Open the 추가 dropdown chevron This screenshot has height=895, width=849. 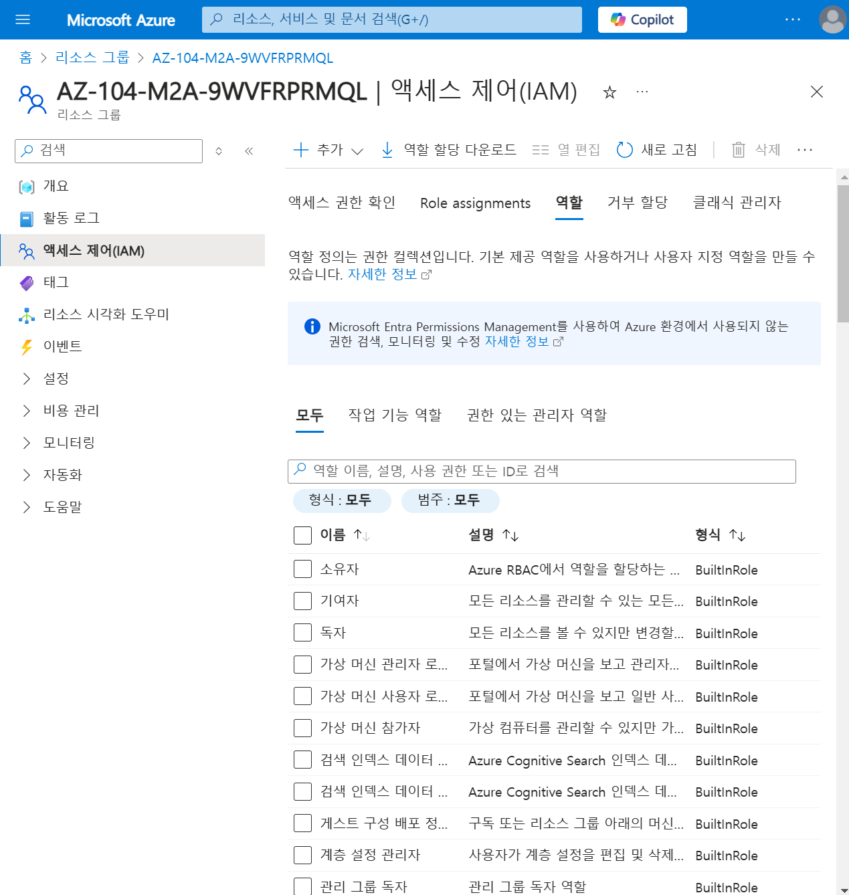[x=357, y=151]
